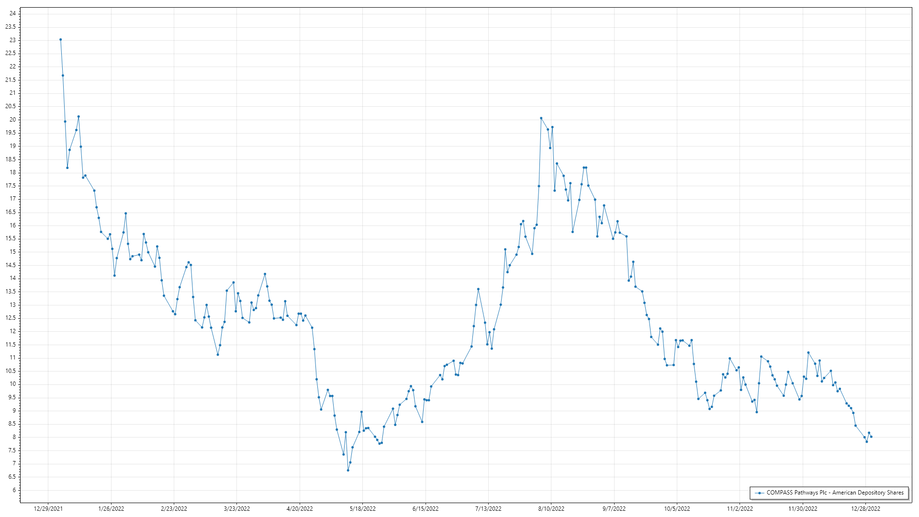Click the August peak data point near 20

(541, 118)
